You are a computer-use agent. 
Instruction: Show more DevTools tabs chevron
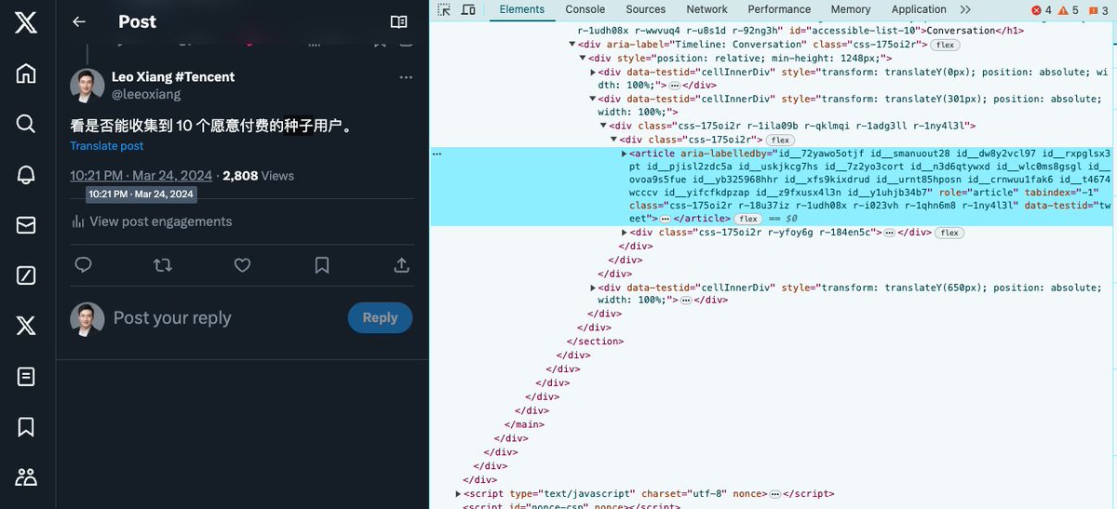point(964,9)
